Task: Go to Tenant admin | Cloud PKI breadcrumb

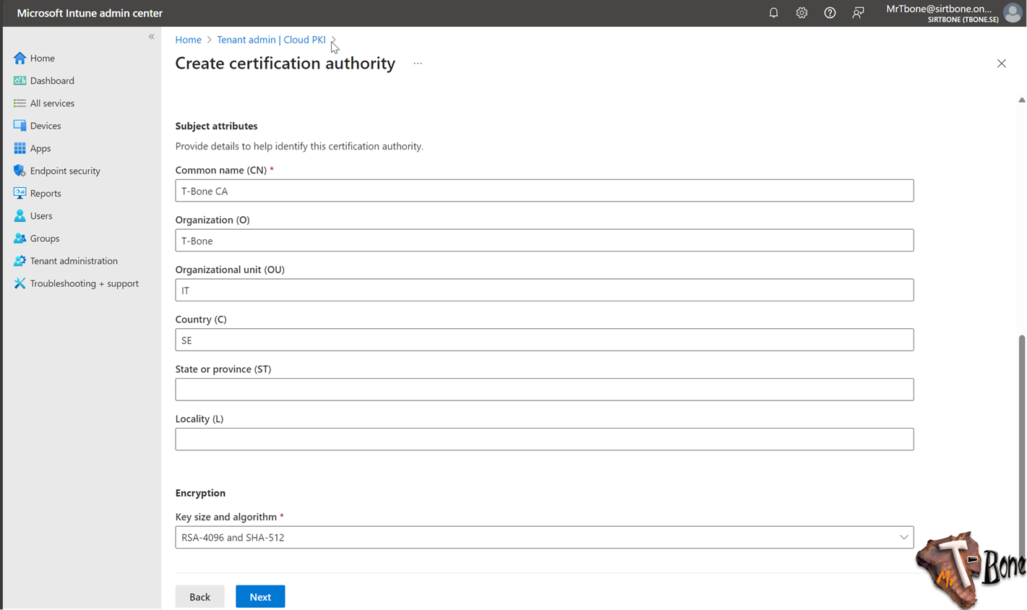Action: [x=271, y=40]
